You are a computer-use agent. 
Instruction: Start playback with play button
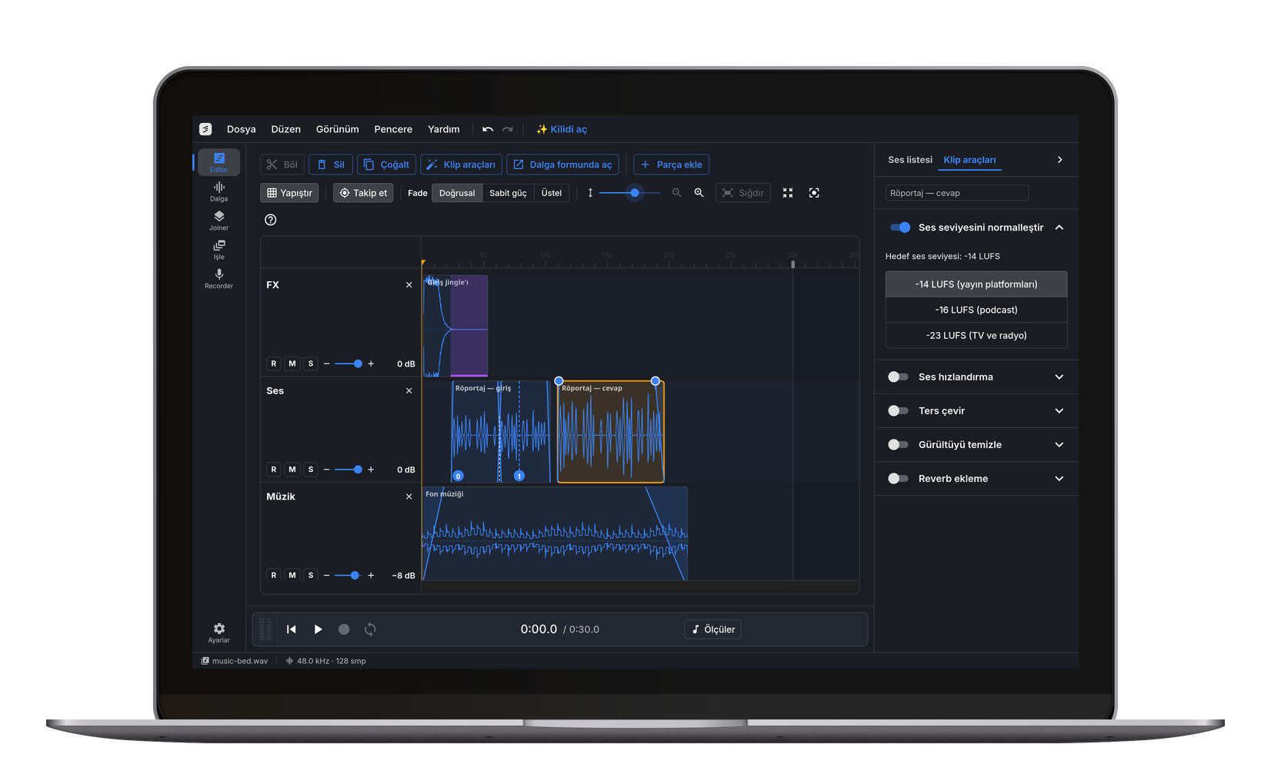click(318, 630)
